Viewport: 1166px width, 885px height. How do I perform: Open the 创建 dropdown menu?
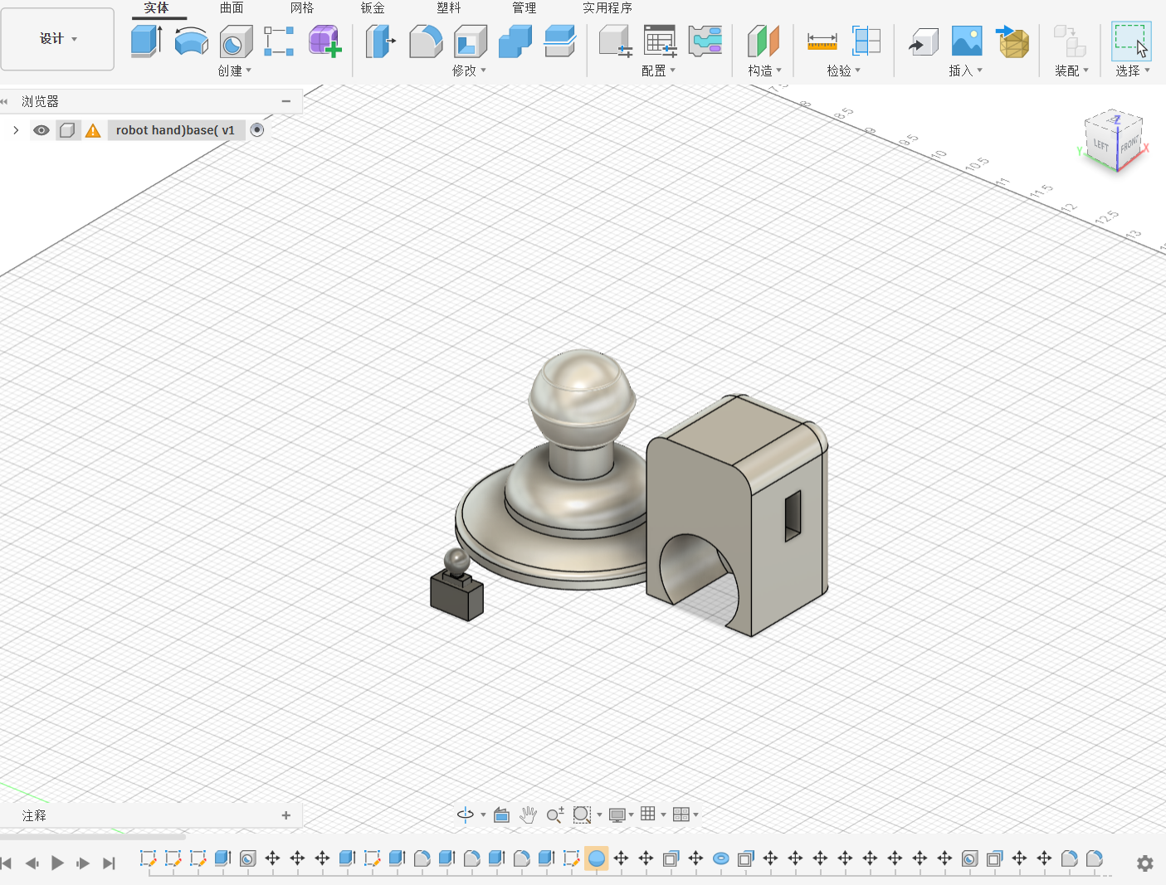point(235,71)
